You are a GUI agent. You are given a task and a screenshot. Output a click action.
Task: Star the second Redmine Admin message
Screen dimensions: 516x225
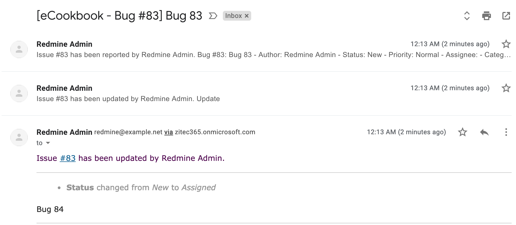click(506, 88)
